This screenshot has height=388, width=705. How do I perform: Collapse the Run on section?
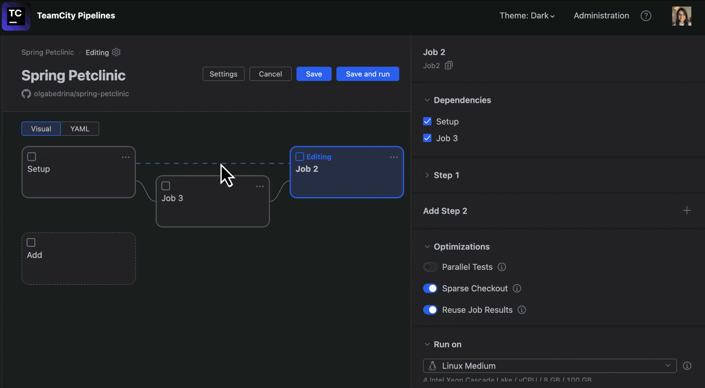click(x=427, y=344)
